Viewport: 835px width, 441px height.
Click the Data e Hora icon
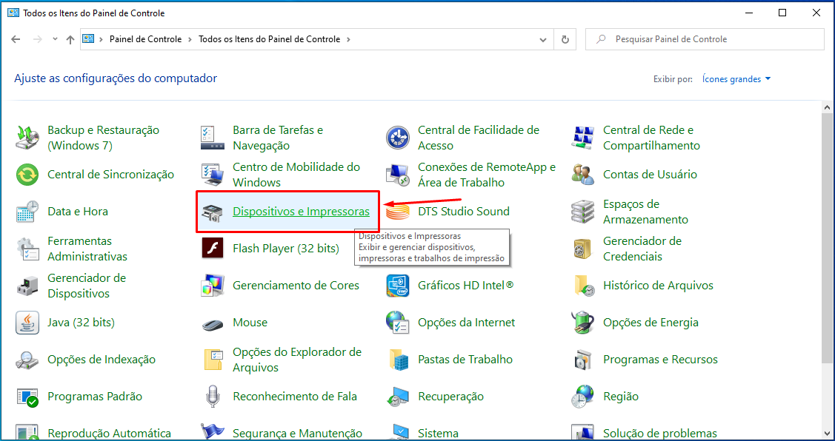[27, 212]
